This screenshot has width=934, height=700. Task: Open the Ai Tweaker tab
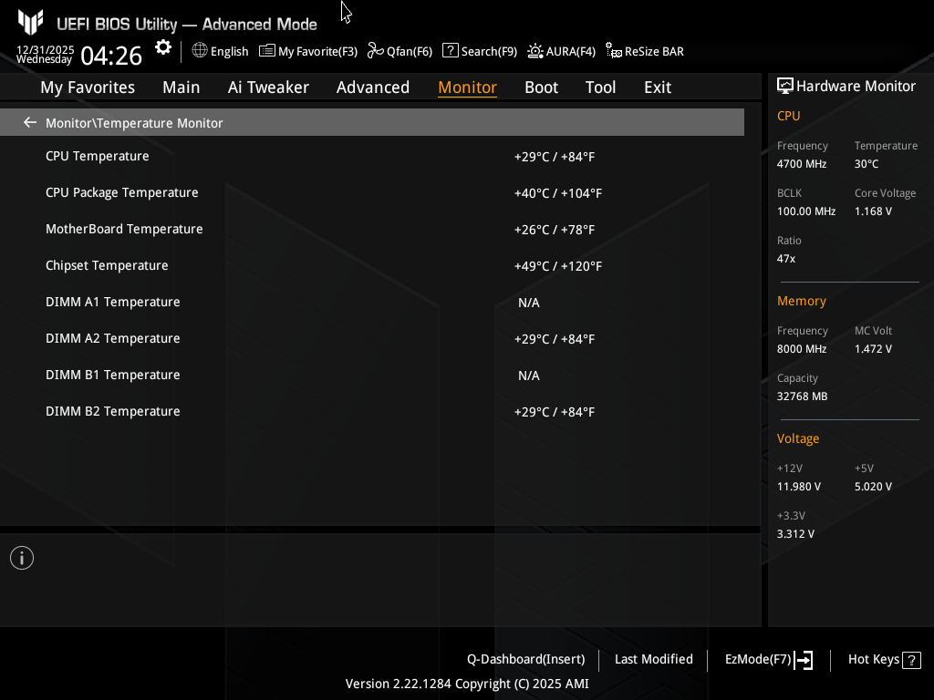point(268,87)
